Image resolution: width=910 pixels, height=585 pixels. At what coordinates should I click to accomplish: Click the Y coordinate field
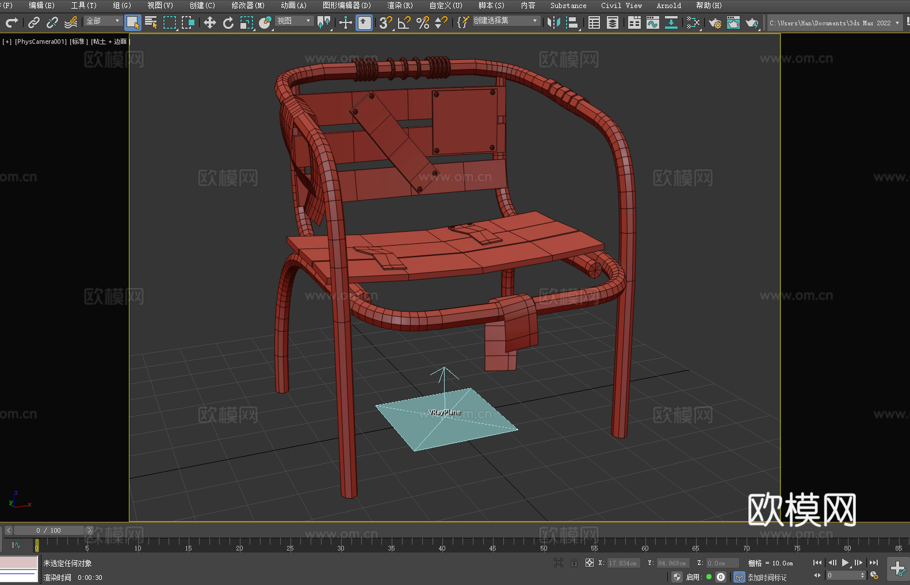pos(673,563)
